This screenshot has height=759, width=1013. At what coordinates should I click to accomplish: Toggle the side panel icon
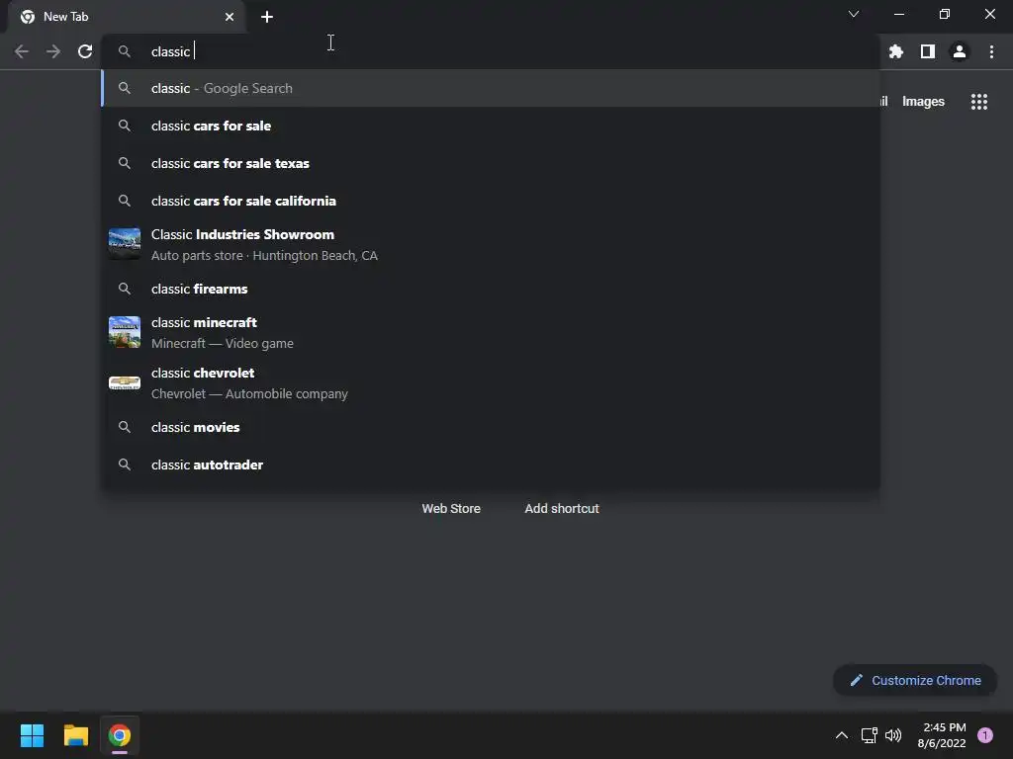(x=928, y=51)
